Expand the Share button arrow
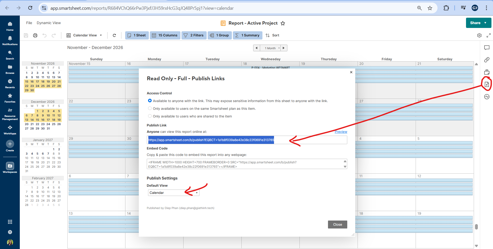Screen dimensions: 493x249 point(485,23)
